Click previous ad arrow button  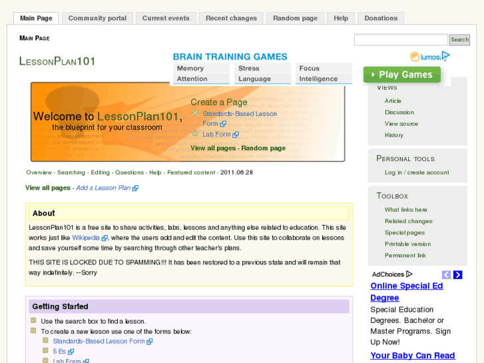coord(446,274)
